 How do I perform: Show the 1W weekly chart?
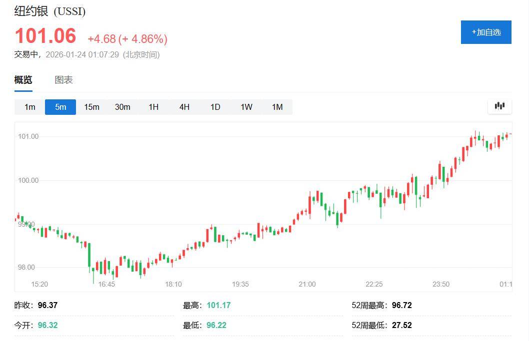point(246,107)
